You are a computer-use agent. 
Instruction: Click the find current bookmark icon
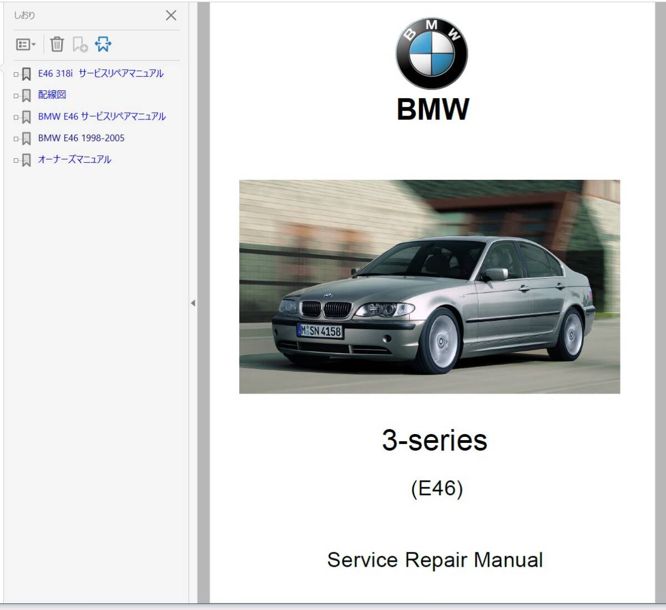click(x=103, y=44)
